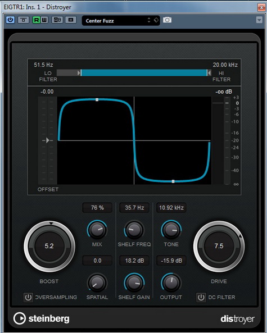The height and width of the screenshot is (333, 267).
Task: Click the Lo Filter handle on frequency bar
Action: click(79, 73)
